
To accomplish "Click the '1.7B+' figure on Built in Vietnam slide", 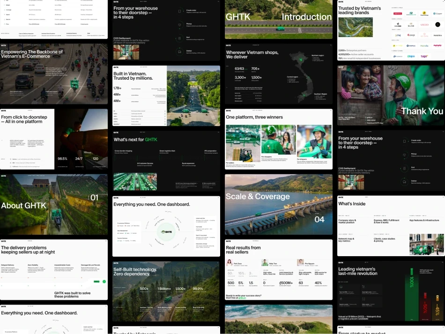I will click(118, 88).
